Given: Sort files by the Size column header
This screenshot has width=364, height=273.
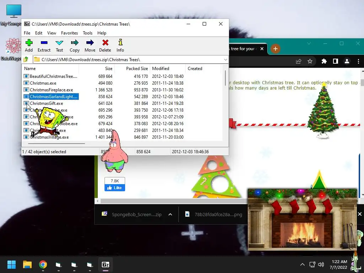Looking at the screenshot, I should coord(96,69).
